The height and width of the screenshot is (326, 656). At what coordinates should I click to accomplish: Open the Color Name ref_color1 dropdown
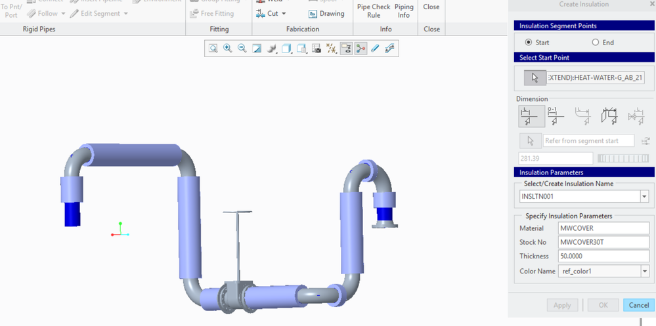(x=644, y=271)
